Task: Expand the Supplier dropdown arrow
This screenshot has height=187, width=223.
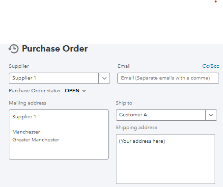Action: tap(104, 78)
